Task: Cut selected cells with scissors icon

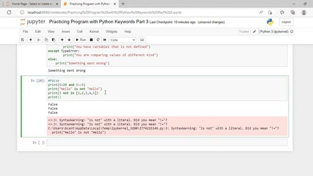Action: [39, 40]
